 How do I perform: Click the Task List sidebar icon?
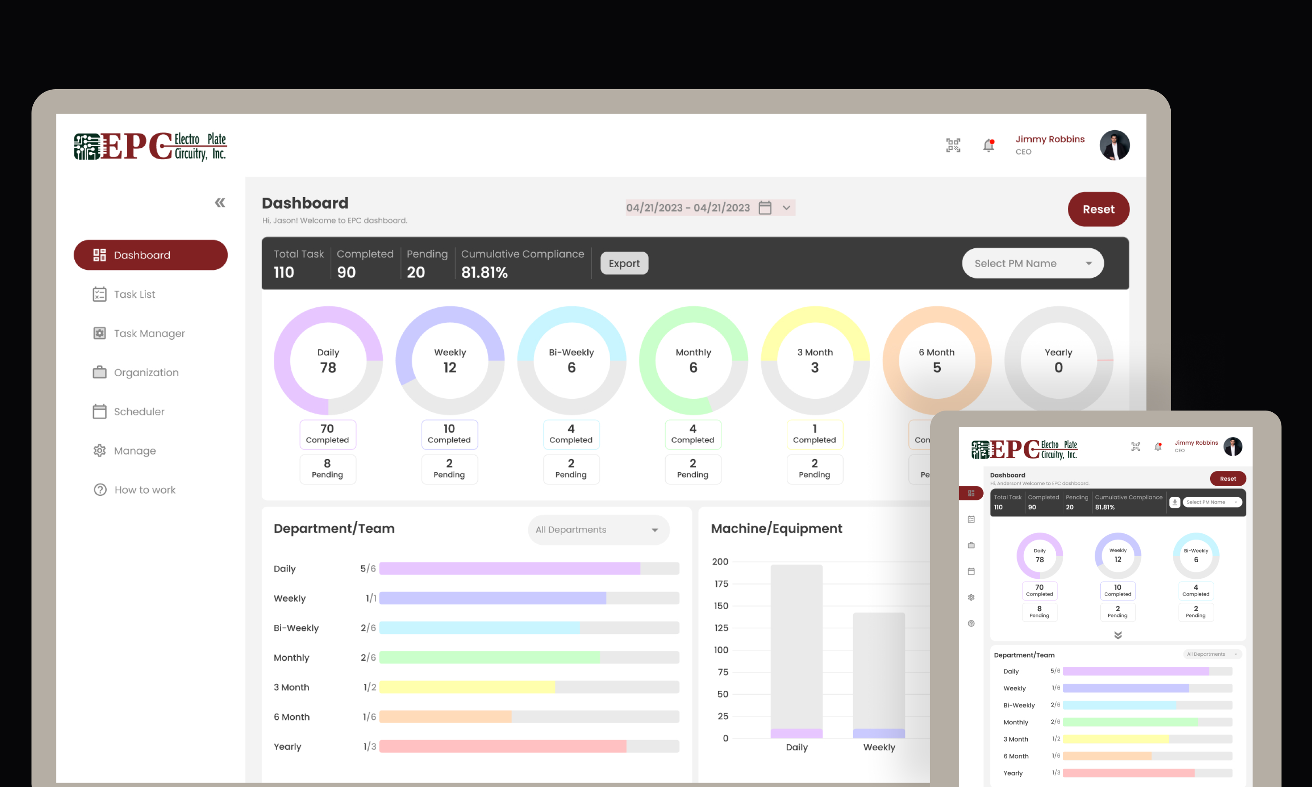(x=99, y=294)
